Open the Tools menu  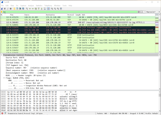pos(64,6)
